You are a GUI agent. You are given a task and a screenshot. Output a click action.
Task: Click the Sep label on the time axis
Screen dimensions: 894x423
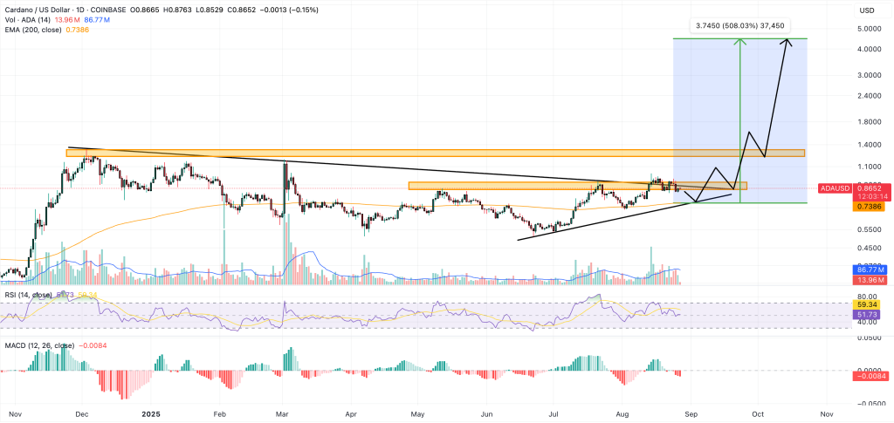691,413
